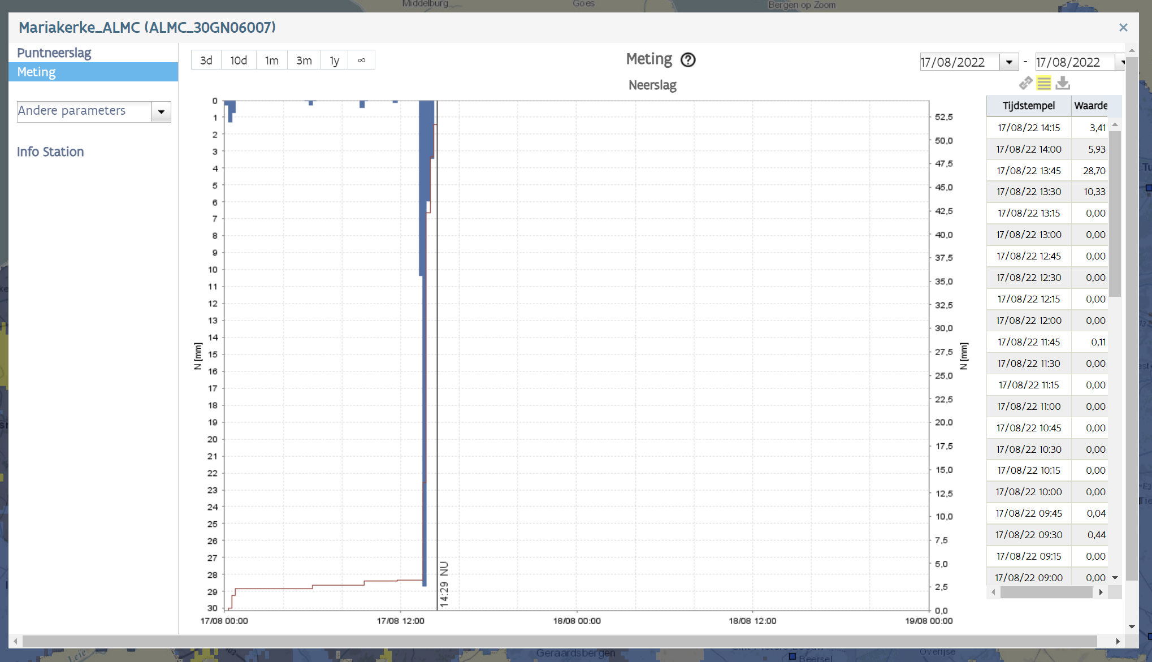
Task: Select the 1m time range button
Action: pos(271,60)
